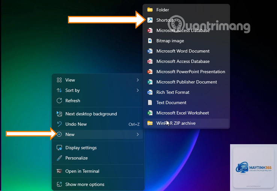277x191 pixels.
Task: Click the Personalize paintbrush icon
Action: point(59,158)
